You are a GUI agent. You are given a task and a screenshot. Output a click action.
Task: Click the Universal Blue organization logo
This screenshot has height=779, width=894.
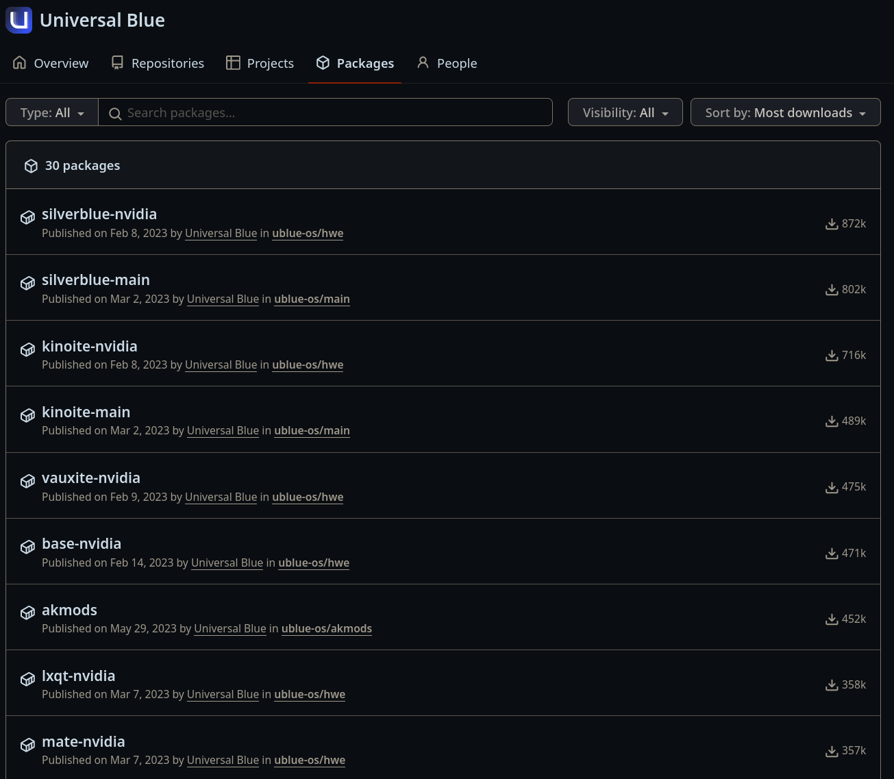point(19,20)
